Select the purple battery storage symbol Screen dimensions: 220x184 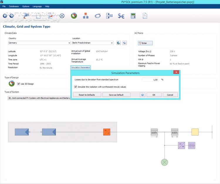tap(192, 145)
